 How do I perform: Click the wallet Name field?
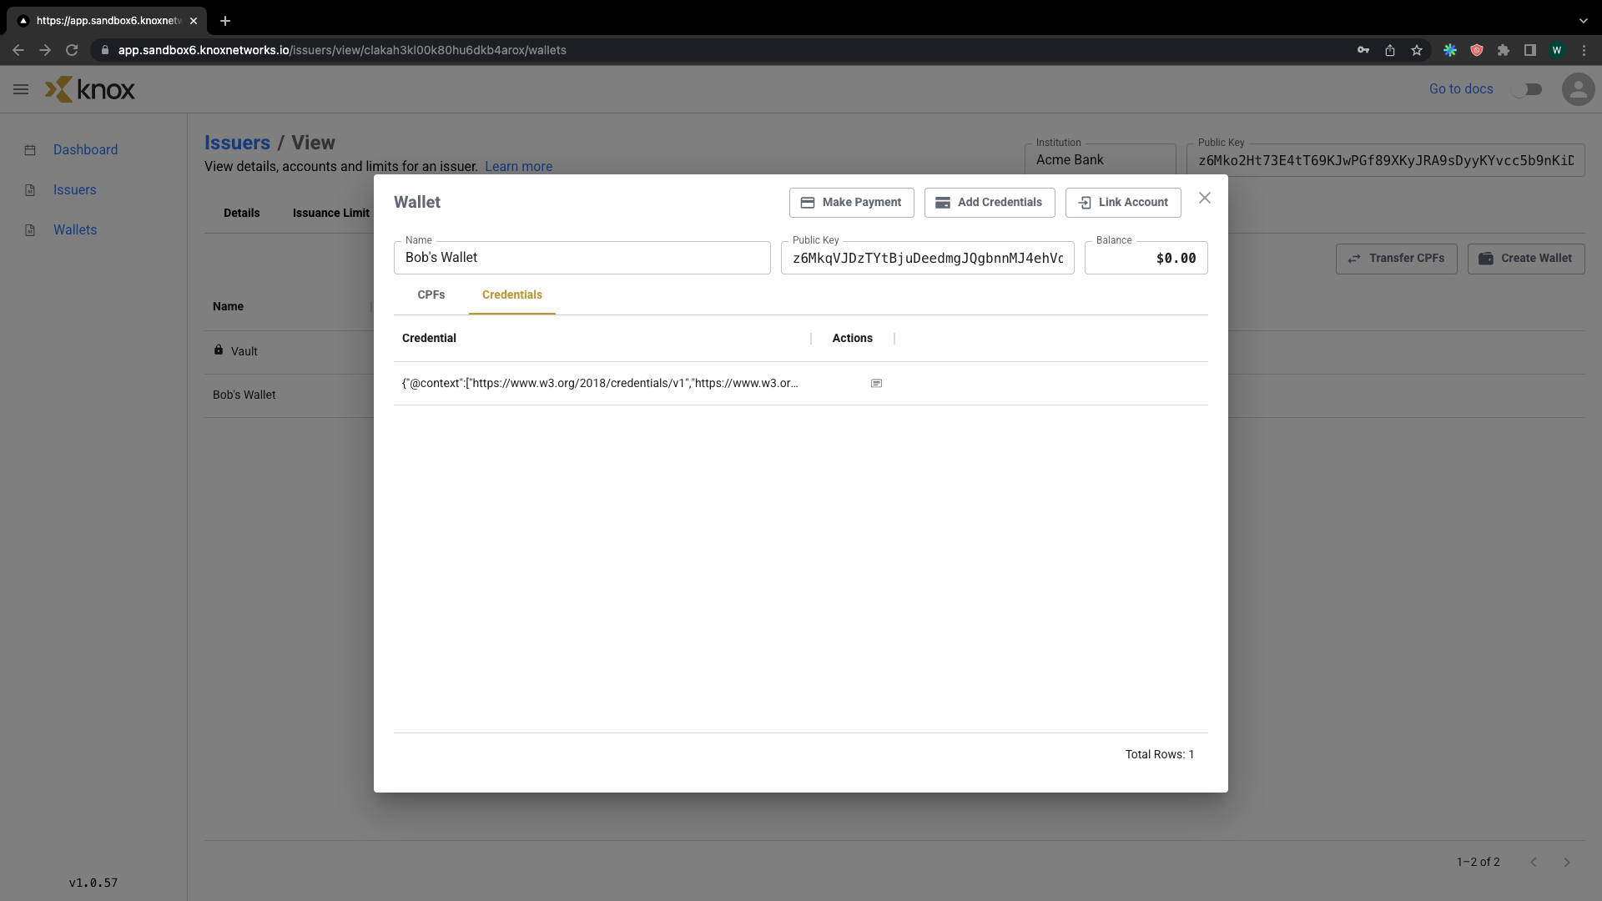click(x=582, y=258)
